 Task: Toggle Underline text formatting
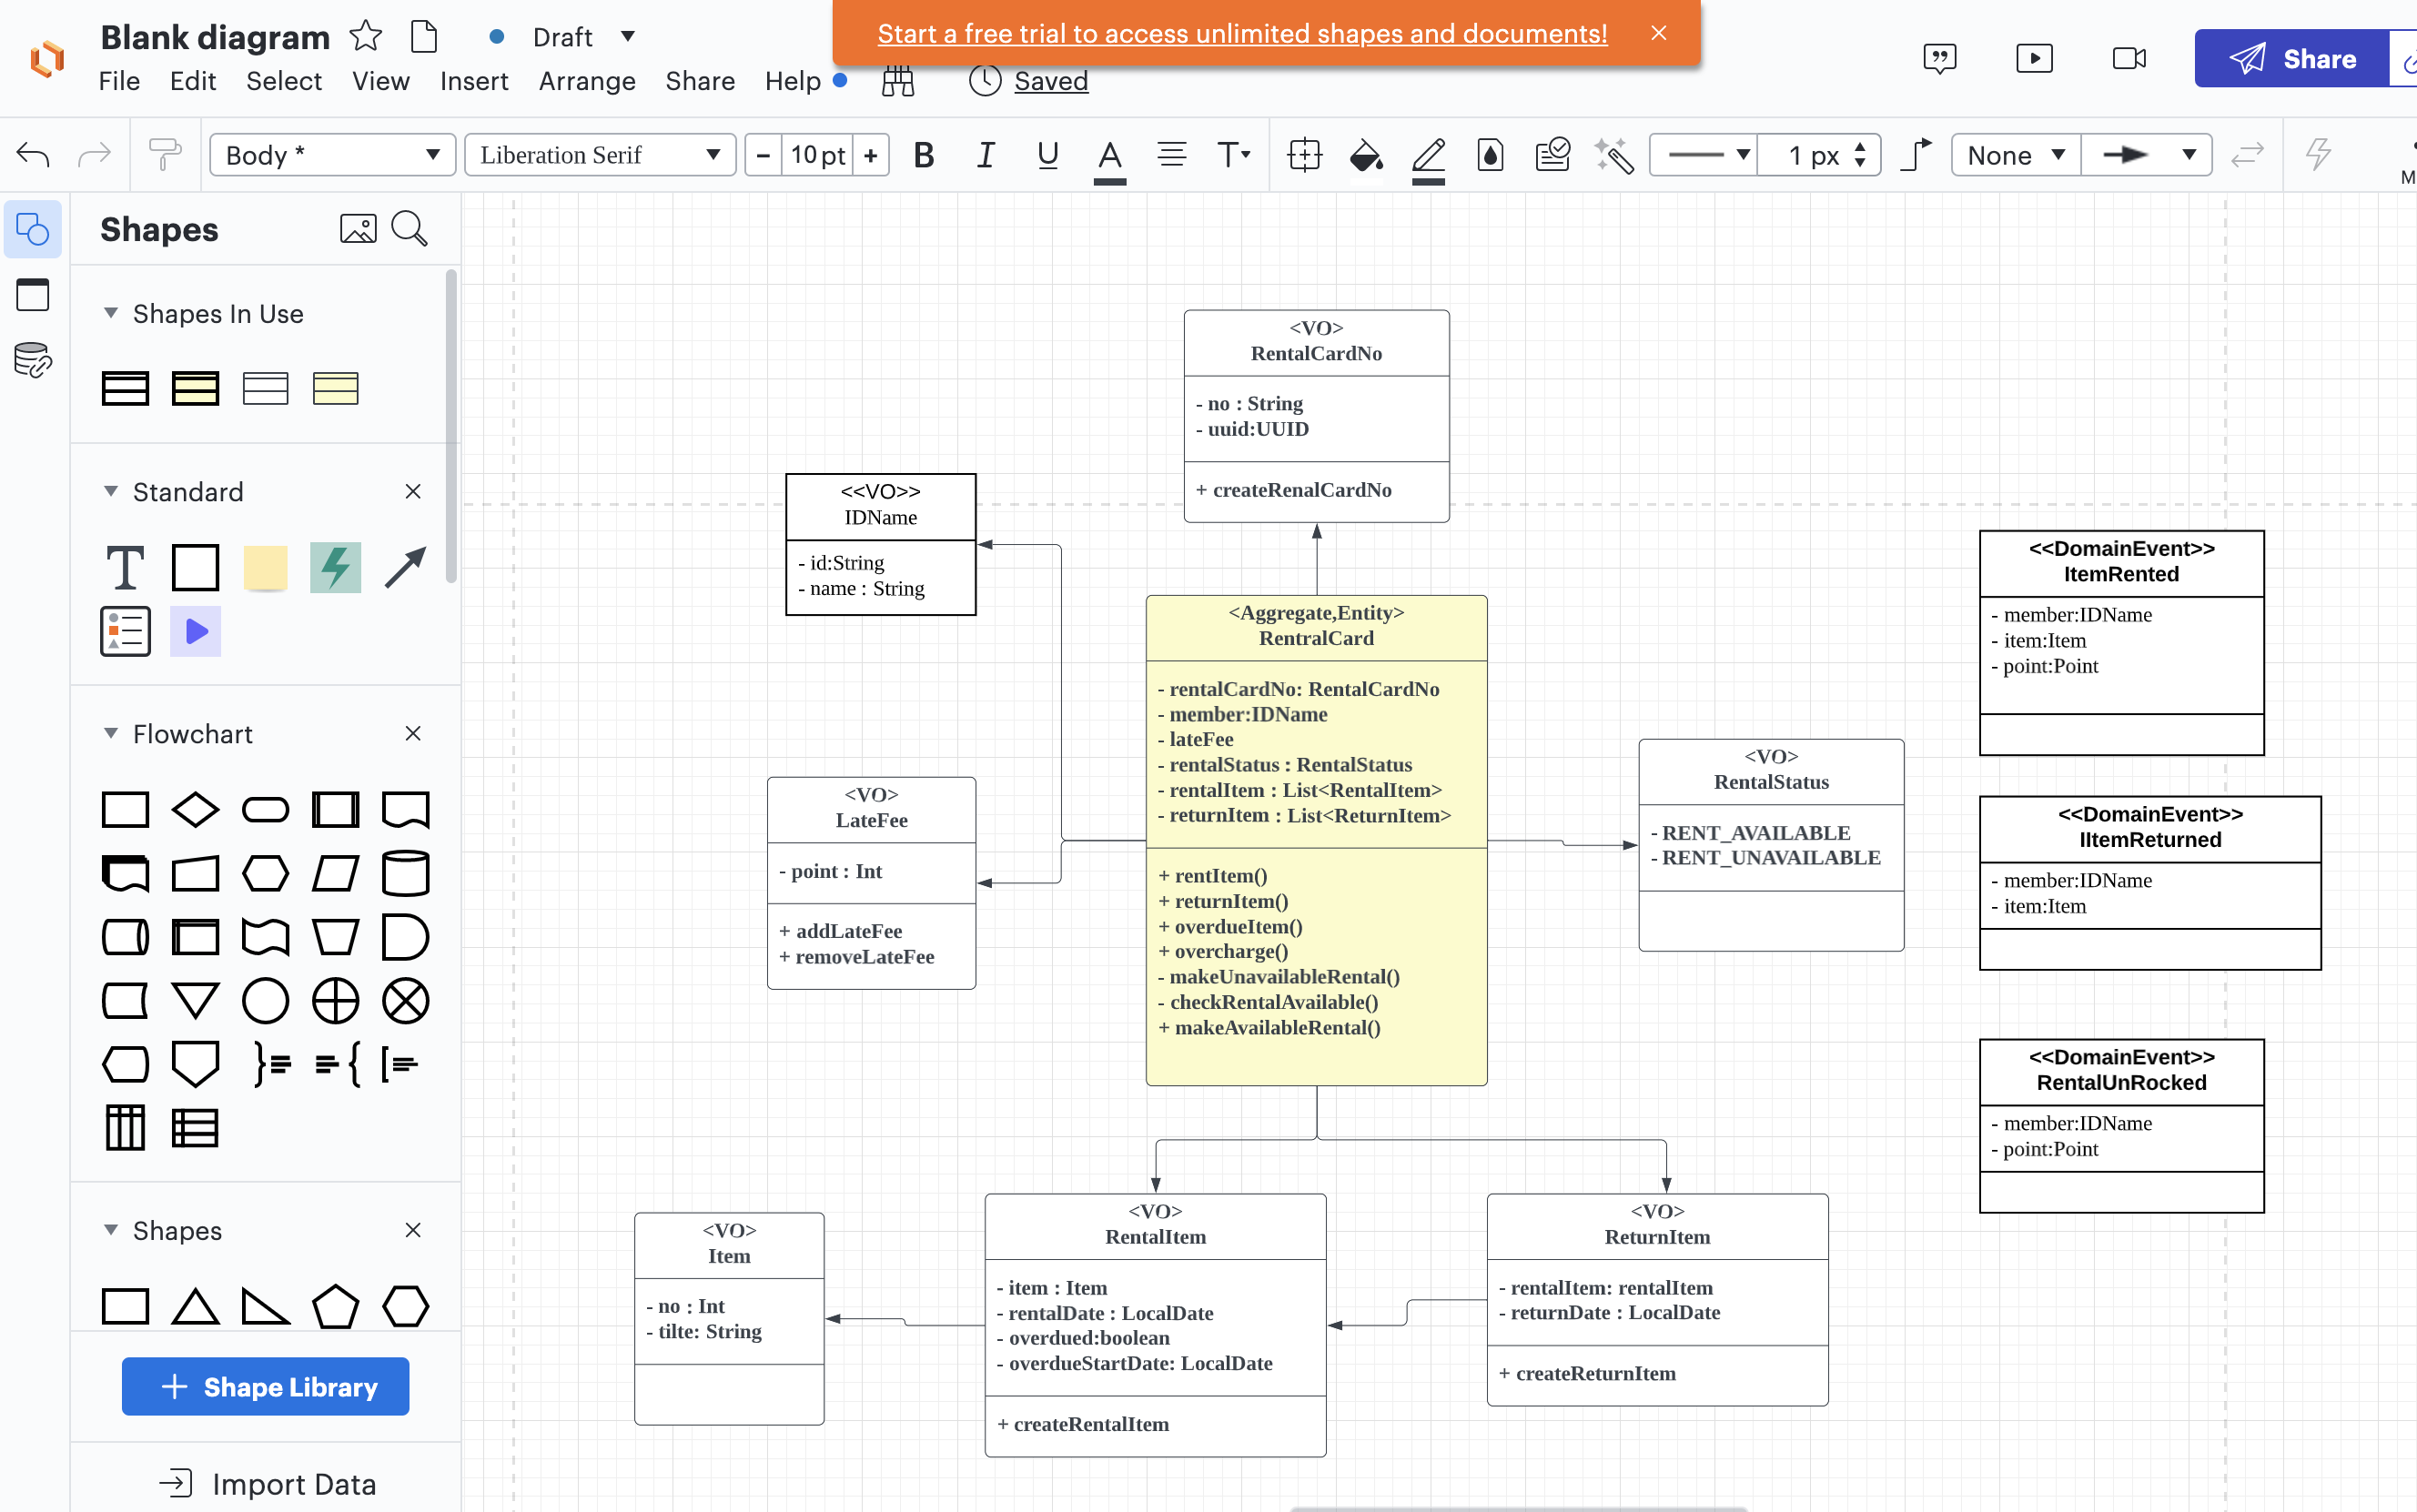pos(1047,155)
